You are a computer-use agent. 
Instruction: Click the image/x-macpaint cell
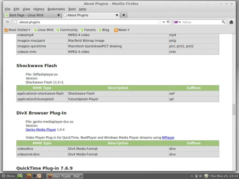[x=42, y=41]
